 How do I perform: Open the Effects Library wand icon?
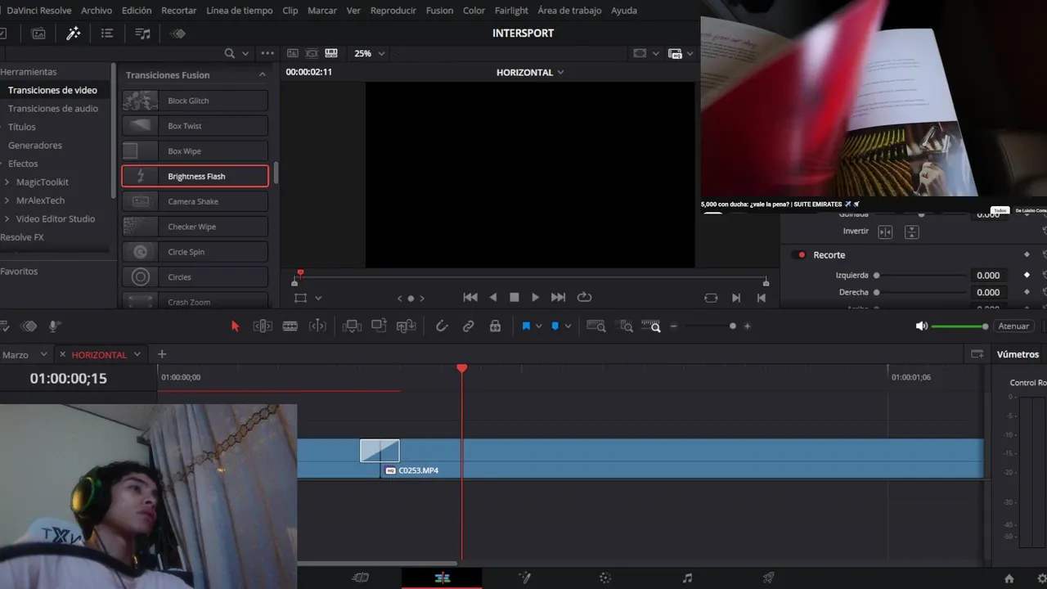tap(74, 34)
